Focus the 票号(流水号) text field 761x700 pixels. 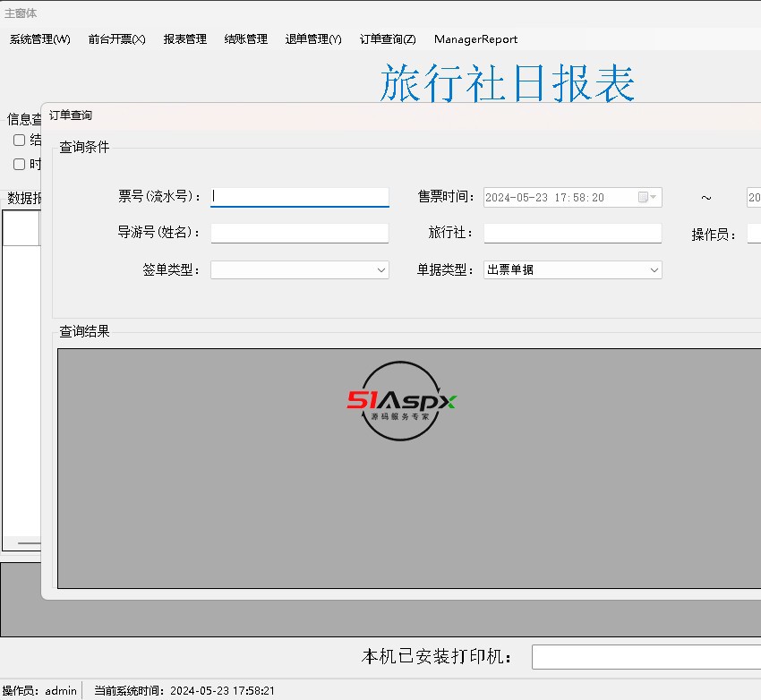[x=299, y=197]
